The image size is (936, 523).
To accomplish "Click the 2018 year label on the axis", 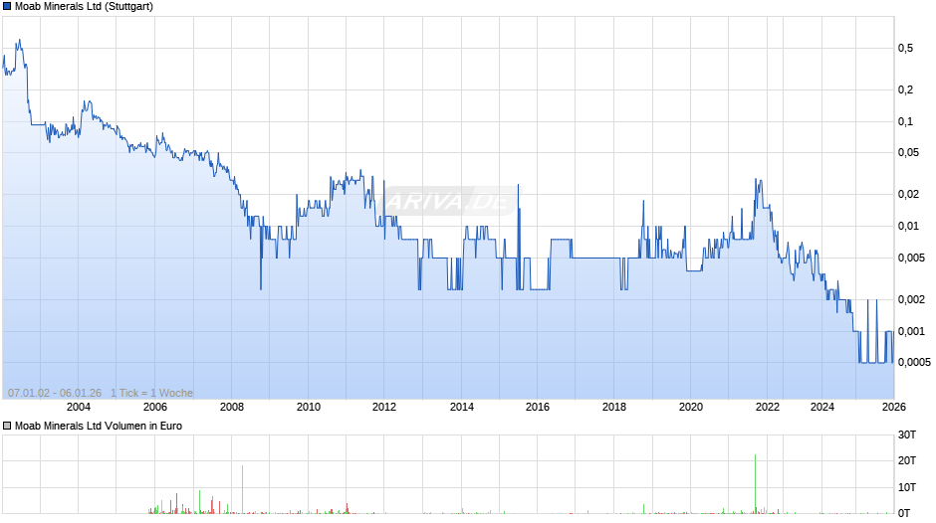I will [614, 407].
